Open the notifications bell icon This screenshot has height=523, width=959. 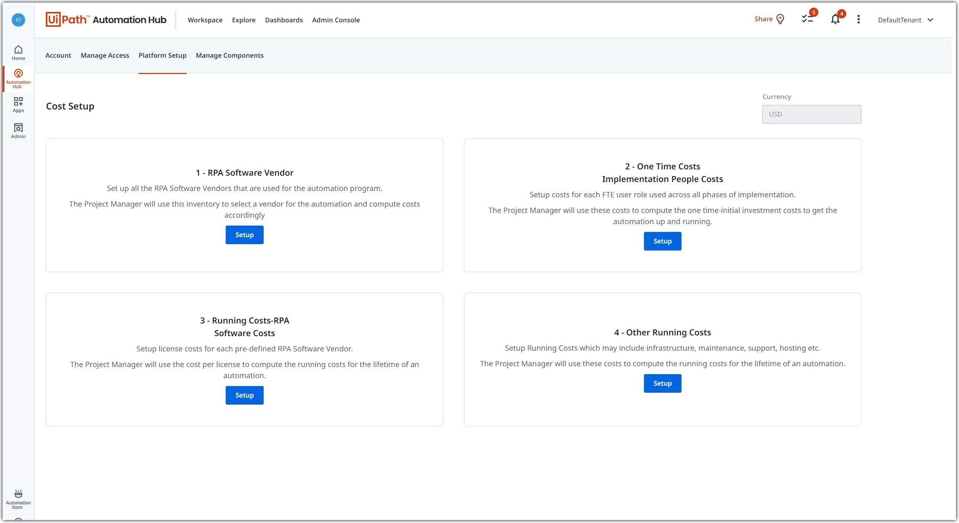tap(835, 19)
